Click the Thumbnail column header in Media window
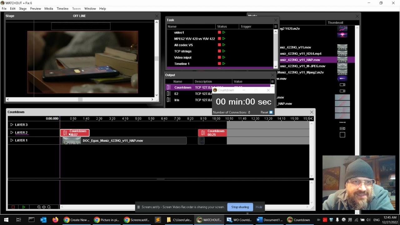Screen dimensions: 400x225 pyautogui.click(x=335, y=22)
